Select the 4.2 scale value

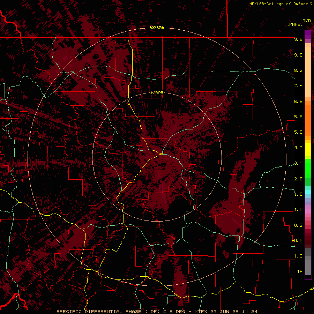click(298, 148)
